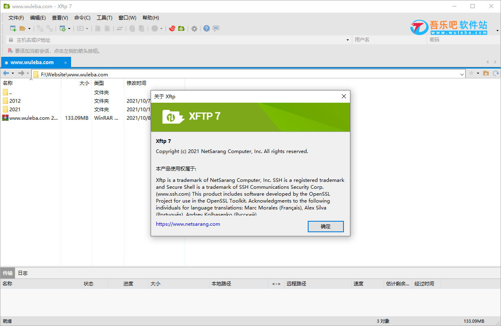The image size is (501, 326).
Task: Switch to the 传输 tab
Action: 8,273
